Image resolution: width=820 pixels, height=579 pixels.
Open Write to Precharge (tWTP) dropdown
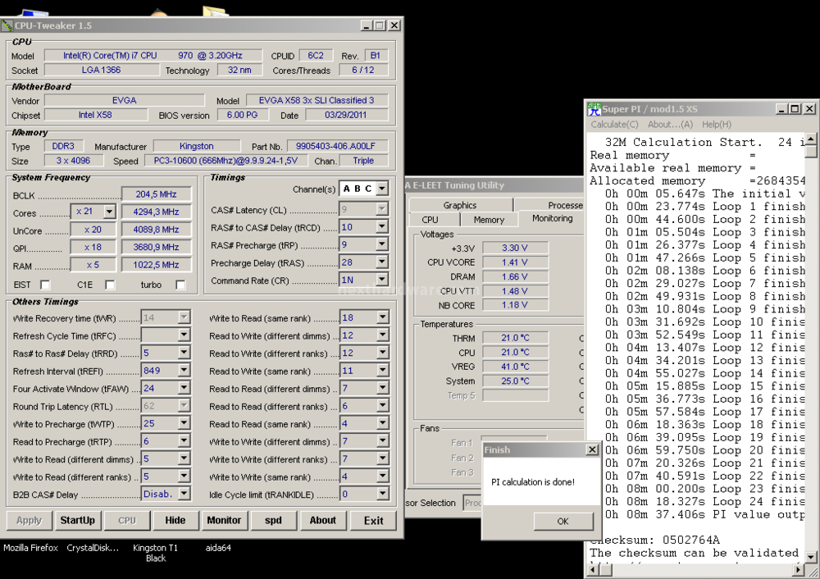pyautogui.click(x=184, y=424)
